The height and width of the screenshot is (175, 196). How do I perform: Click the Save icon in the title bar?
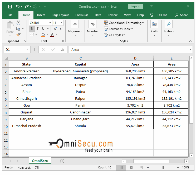(x=10, y=6)
